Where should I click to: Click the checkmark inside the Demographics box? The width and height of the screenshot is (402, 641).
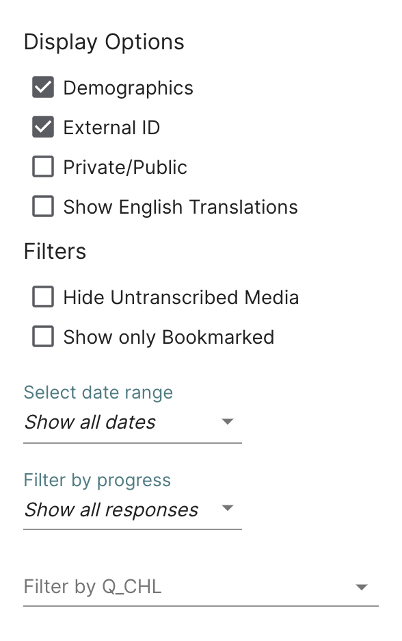42,87
